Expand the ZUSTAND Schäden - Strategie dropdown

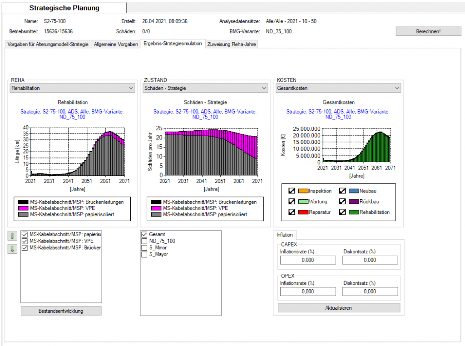click(x=205, y=88)
